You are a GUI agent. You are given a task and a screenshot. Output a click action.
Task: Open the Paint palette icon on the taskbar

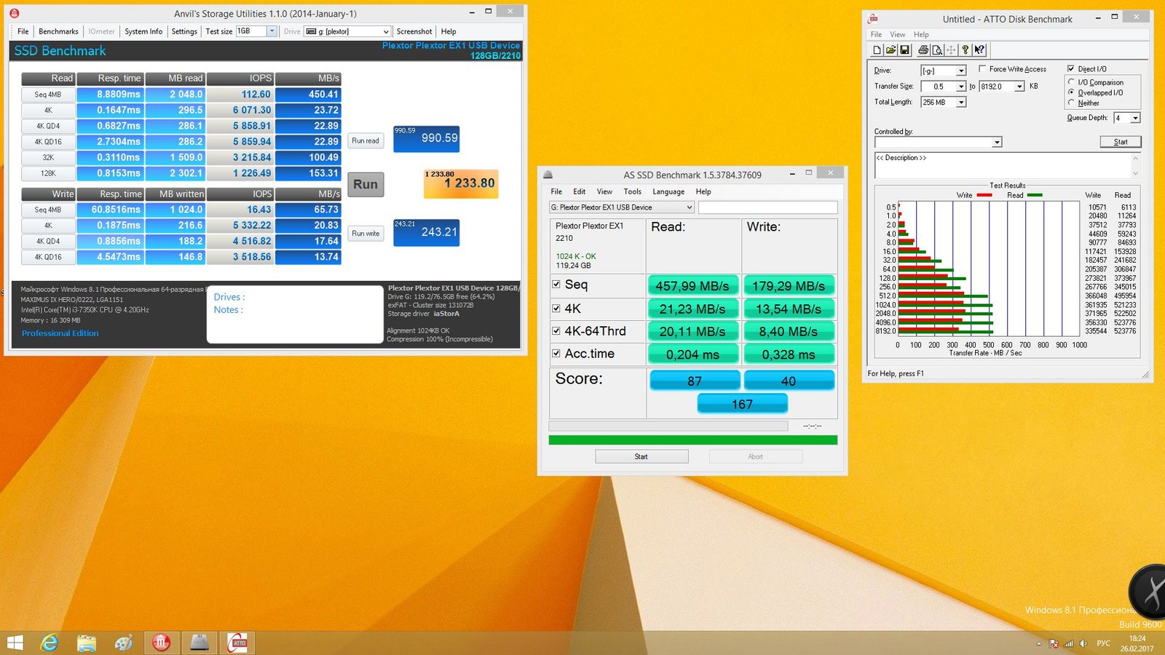pyautogui.click(x=124, y=643)
